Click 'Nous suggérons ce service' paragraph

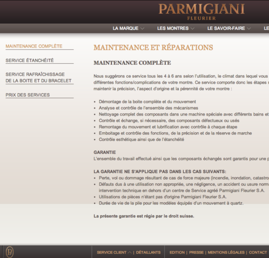point(181,83)
